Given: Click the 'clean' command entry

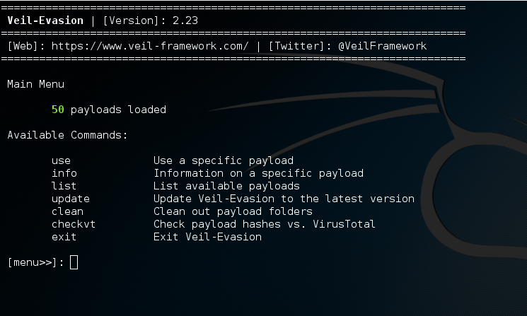Looking at the screenshot, I should [x=68, y=211].
